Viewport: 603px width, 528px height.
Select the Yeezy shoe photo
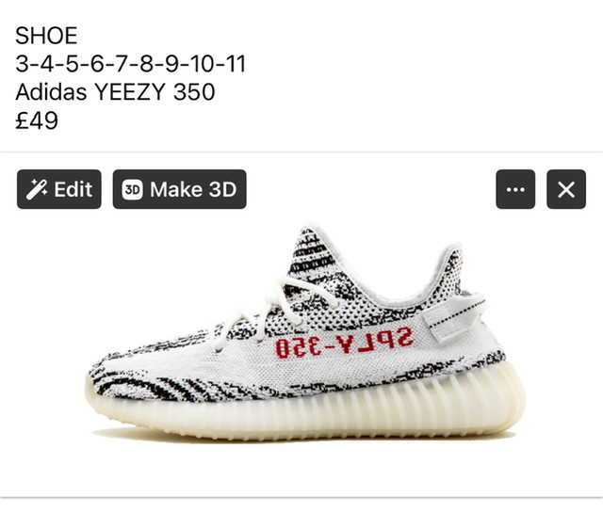pyautogui.click(x=305, y=332)
